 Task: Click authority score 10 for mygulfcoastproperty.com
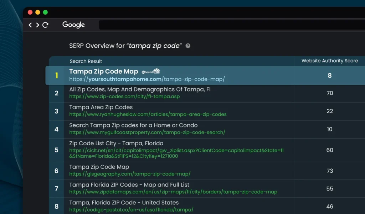point(330,129)
